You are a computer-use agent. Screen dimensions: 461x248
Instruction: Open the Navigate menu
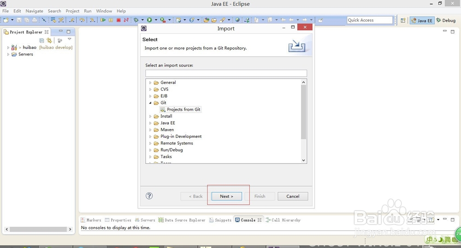coord(35,11)
